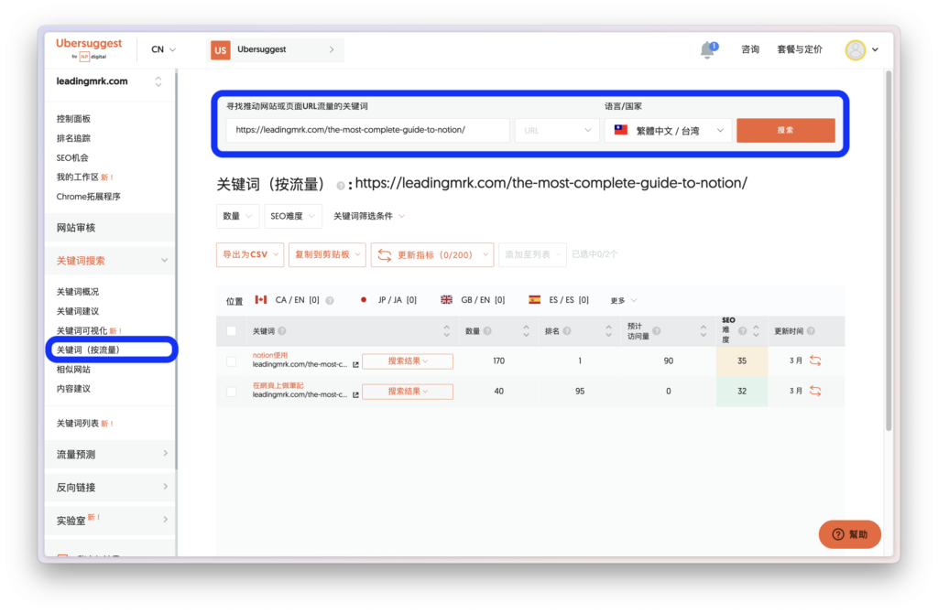The height and width of the screenshot is (613, 938).
Task: Open the notifications bell icon
Action: [708, 49]
